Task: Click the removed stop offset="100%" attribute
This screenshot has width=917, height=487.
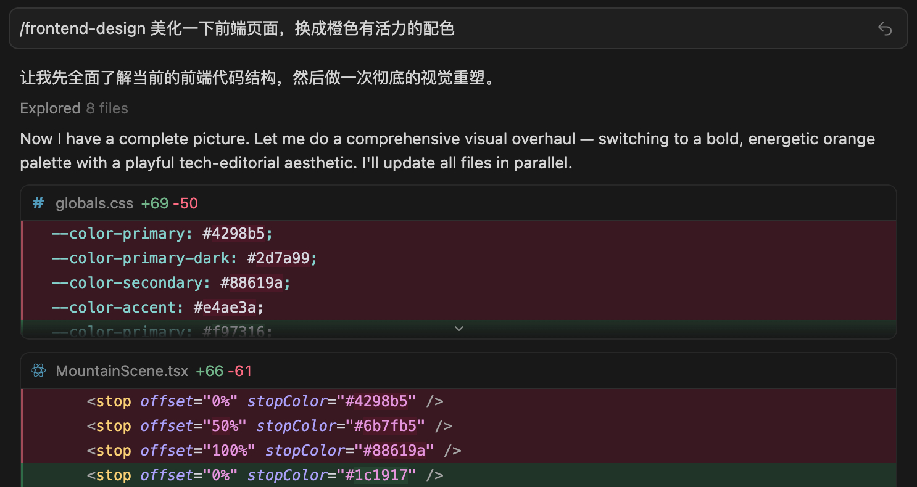Action: 197,451
